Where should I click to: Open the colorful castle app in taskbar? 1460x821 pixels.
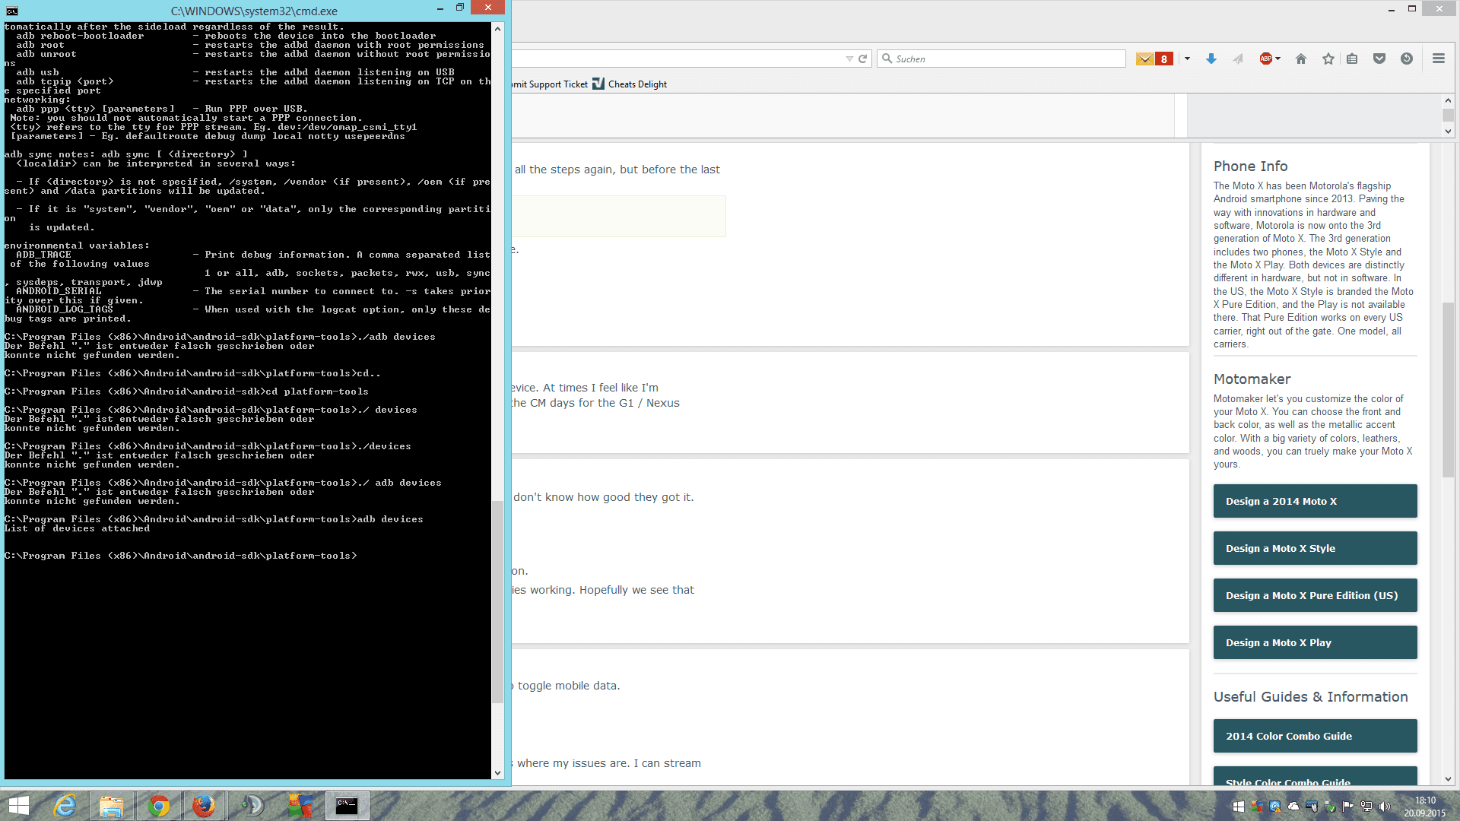tap(300, 806)
